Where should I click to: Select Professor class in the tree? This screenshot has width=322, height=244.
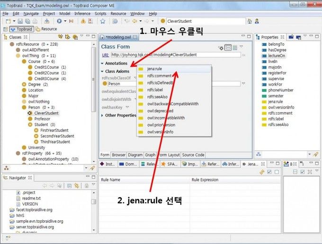pos(42,119)
